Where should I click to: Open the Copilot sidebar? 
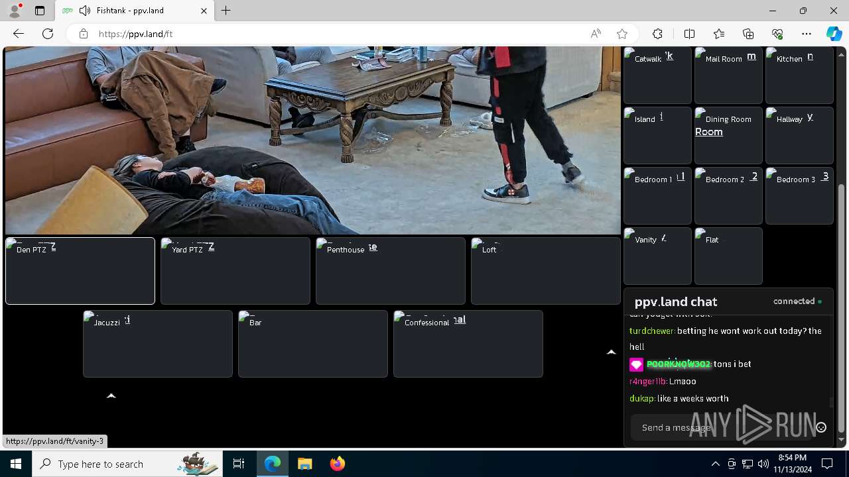click(x=834, y=34)
